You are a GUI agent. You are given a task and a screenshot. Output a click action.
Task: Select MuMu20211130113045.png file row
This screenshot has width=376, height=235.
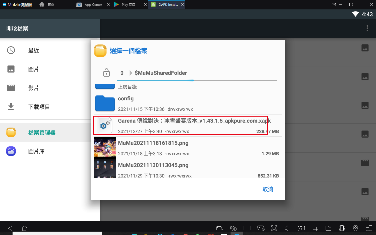click(x=188, y=169)
